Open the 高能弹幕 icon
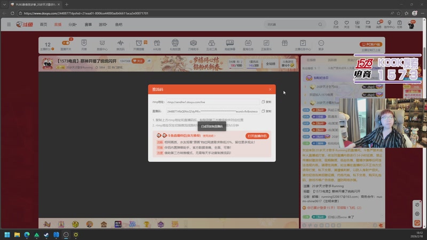Viewport: 427px width, 240px height. pyautogui.click(x=230, y=45)
